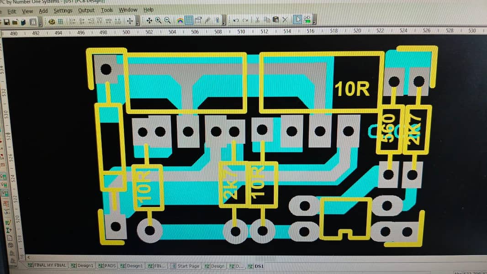
Task: Switch to the FIN... truncated tab
Action: [157, 266]
